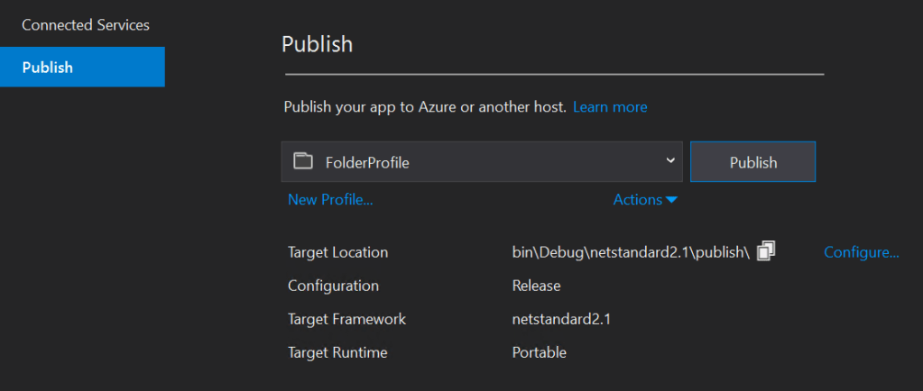Click the Target Location label
This screenshot has width=923, height=391.
[x=337, y=252]
